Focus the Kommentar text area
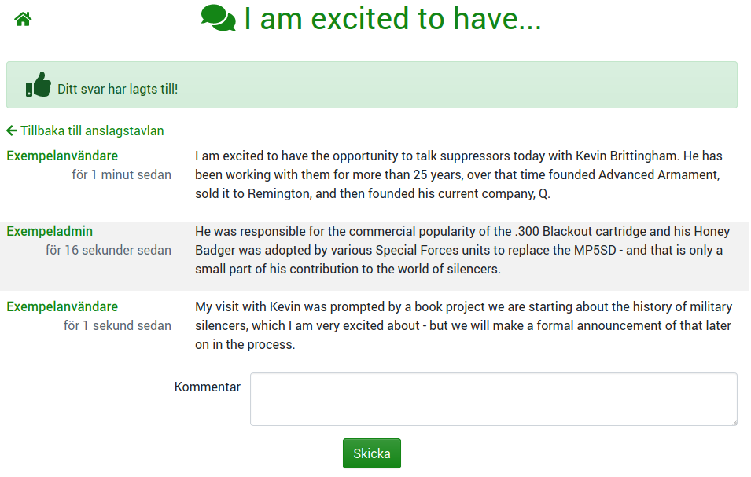The width and height of the screenshot is (751, 477). point(493,399)
